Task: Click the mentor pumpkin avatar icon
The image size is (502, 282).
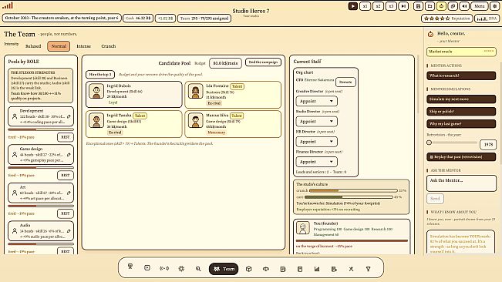Action: click(430, 34)
